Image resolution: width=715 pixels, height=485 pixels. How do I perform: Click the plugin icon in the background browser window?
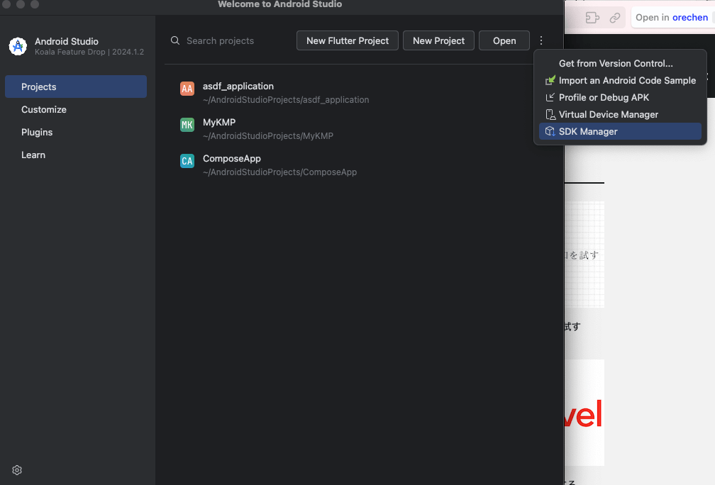(x=592, y=17)
